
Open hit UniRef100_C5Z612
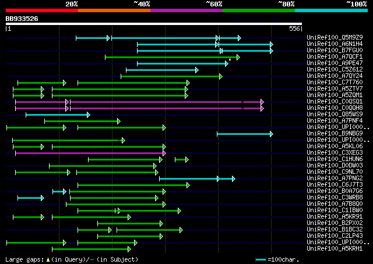tap(335, 69)
